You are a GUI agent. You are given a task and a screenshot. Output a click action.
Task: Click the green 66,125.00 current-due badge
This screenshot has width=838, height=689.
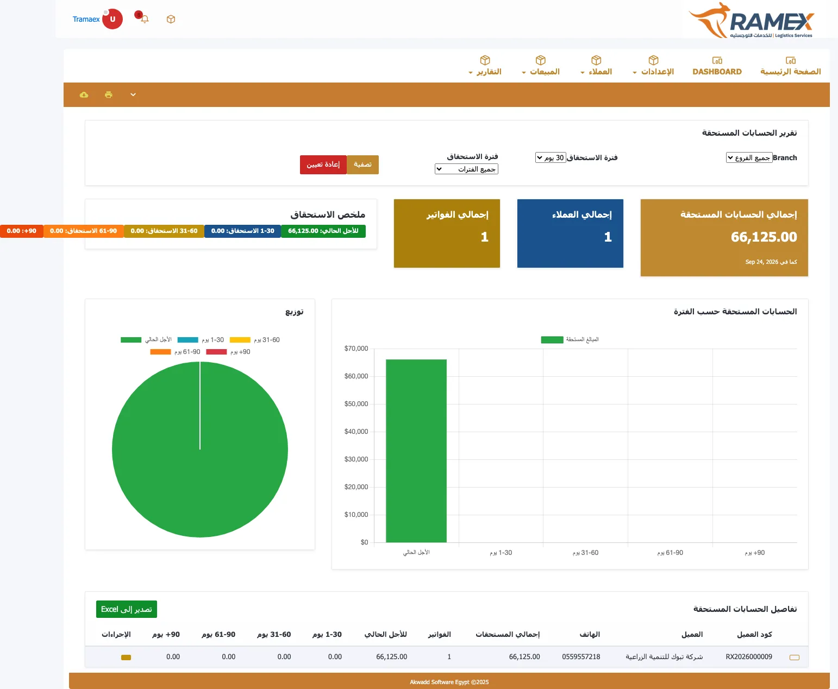pos(323,231)
